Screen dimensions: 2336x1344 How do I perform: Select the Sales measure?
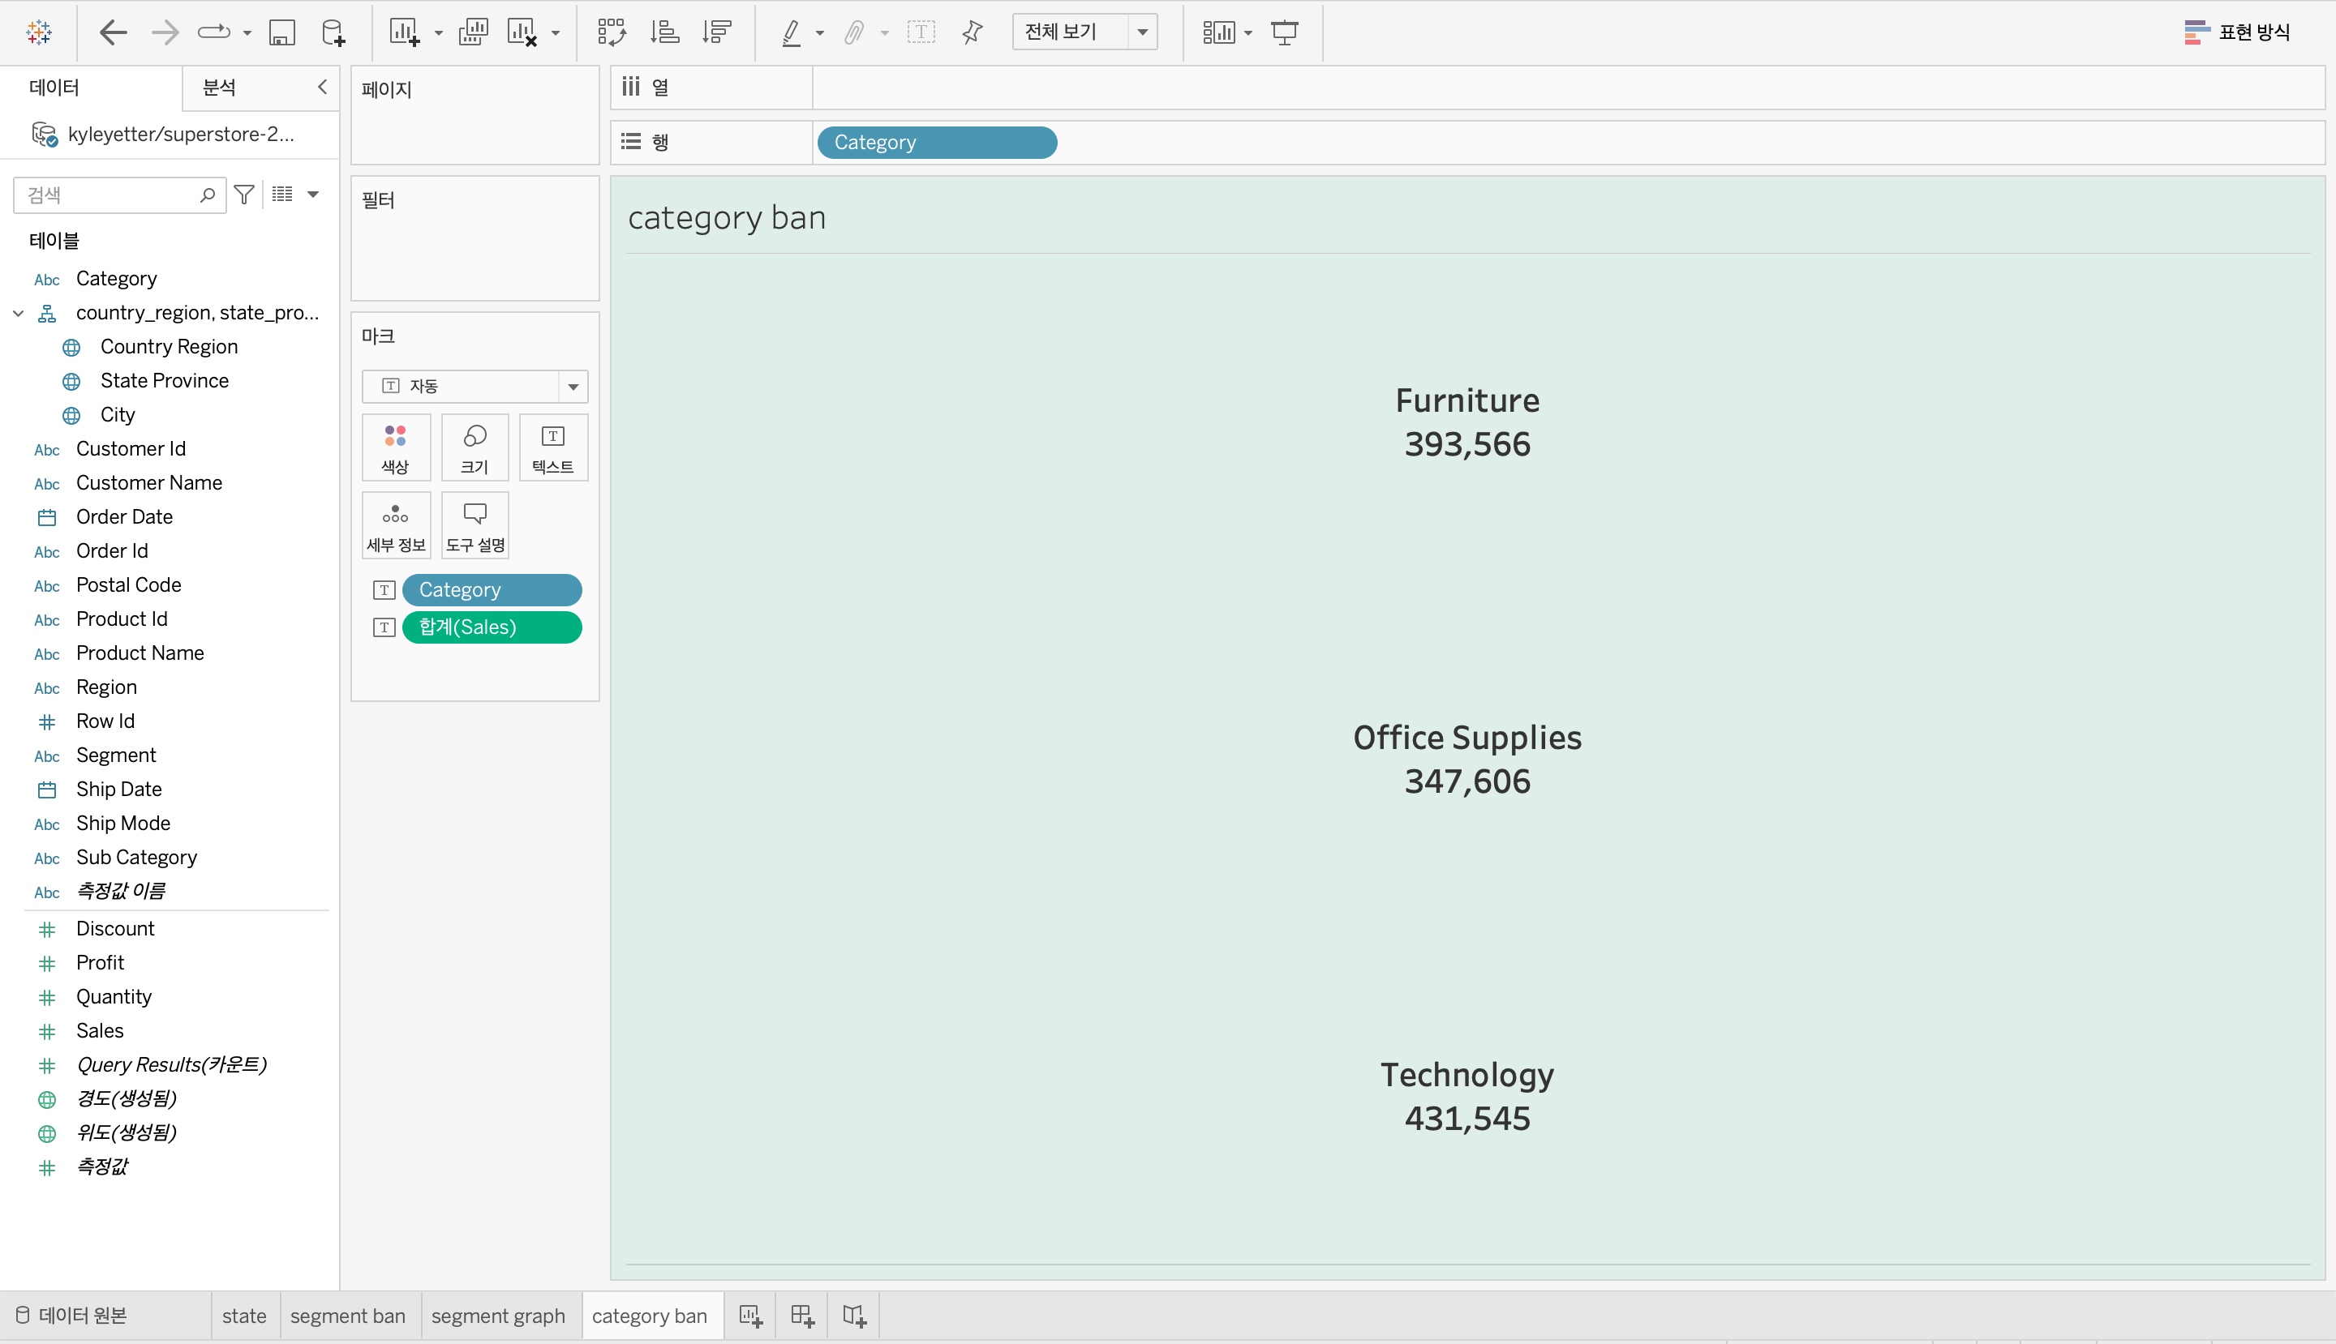[x=100, y=1031]
